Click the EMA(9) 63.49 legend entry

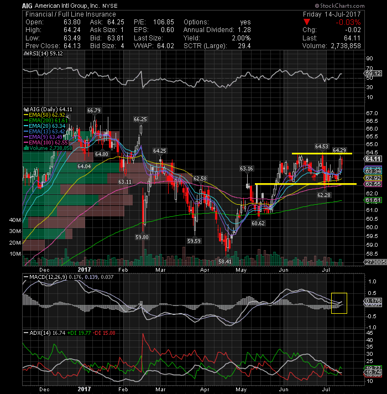[x=43, y=137]
